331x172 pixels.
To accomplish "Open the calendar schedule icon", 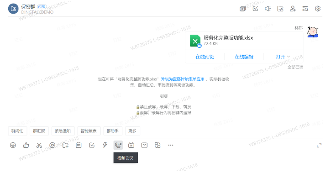I will pos(79,145).
